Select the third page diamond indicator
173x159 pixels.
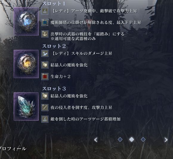pos(143,140)
